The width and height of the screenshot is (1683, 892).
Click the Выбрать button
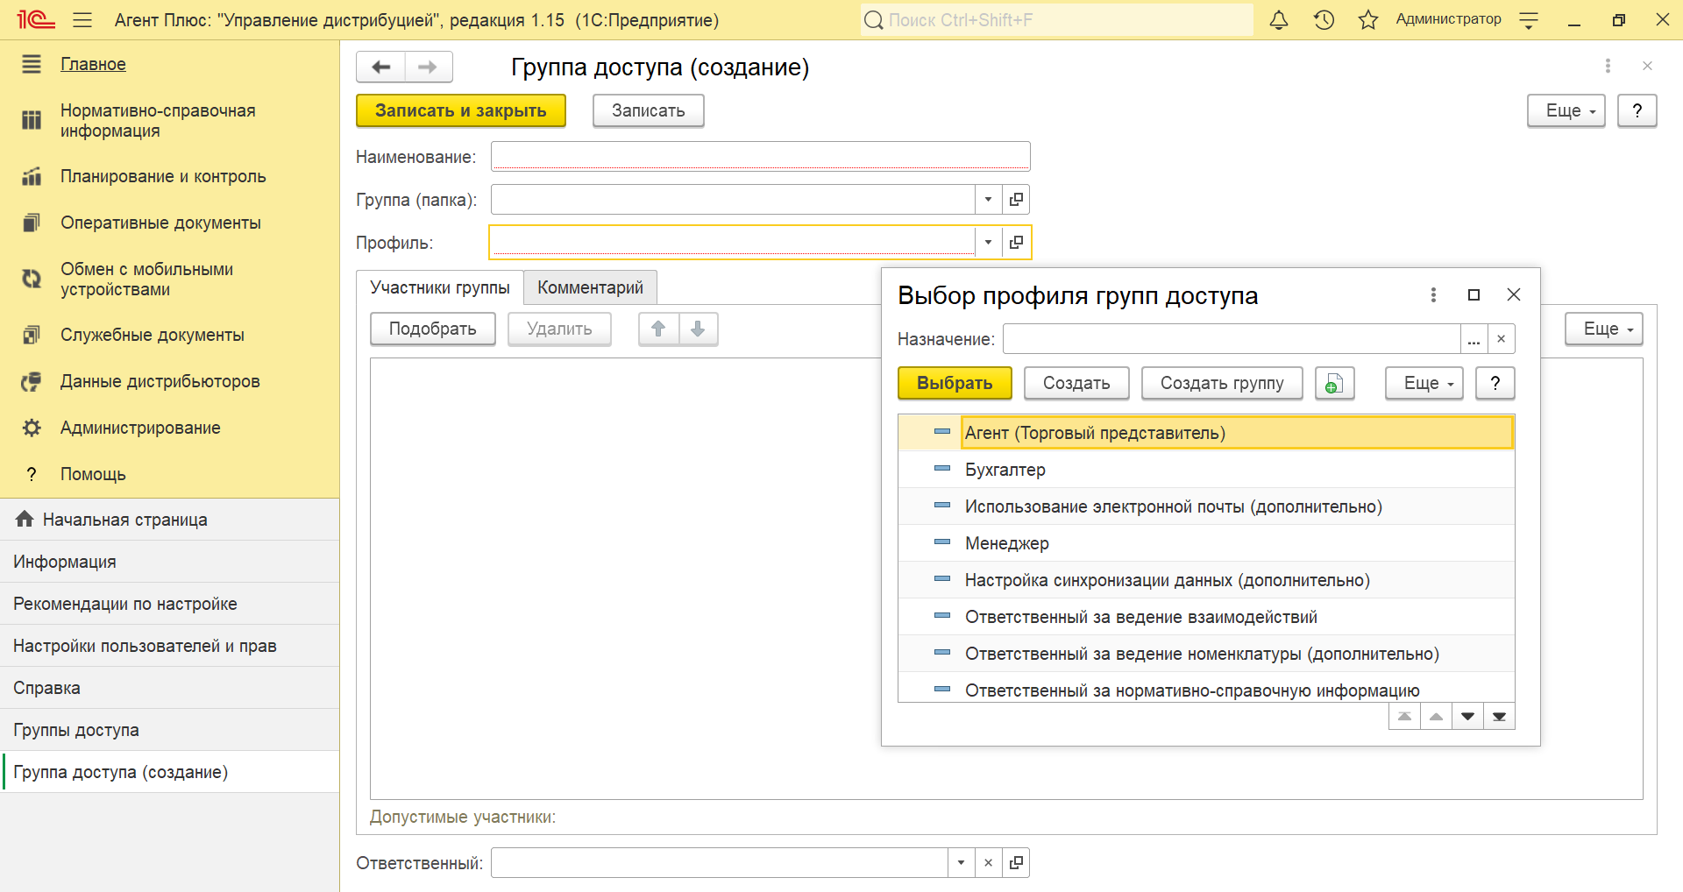(x=955, y=383)
